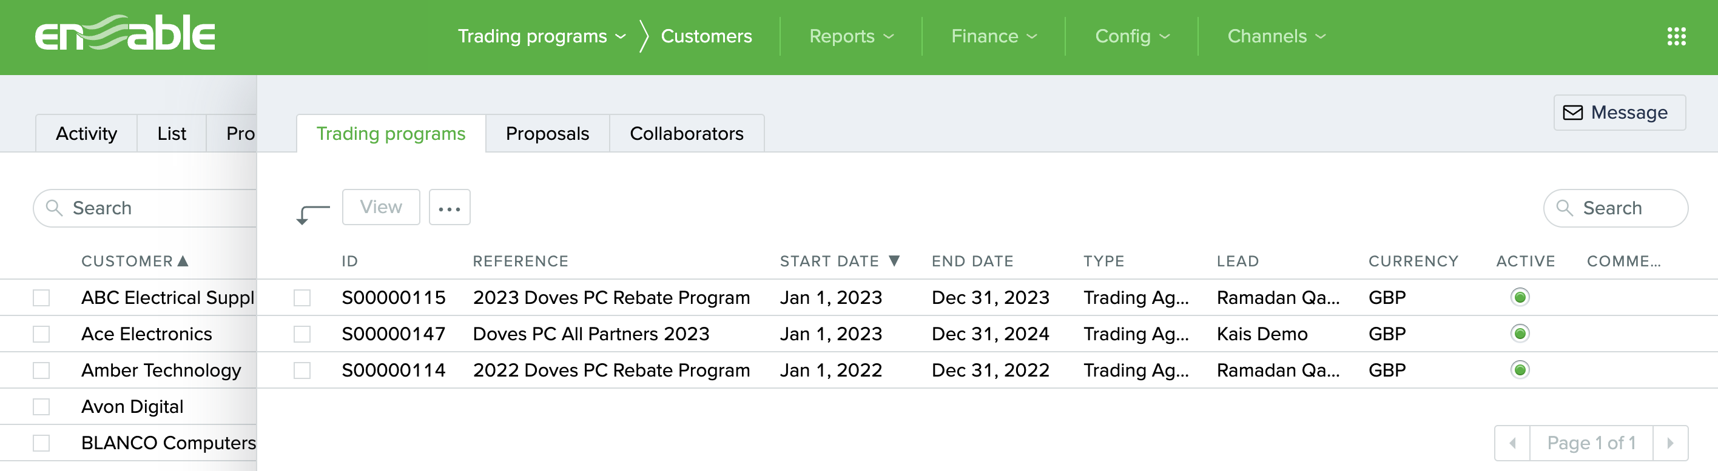Open the more actions ellipsis menu
The image size is (1718, 471).
click(x=450, y=208)
